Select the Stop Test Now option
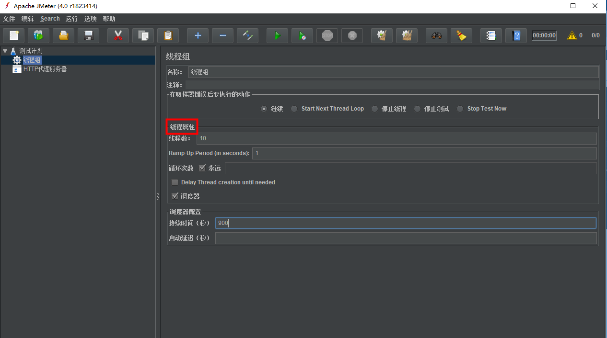 click(x=460, y=109)
